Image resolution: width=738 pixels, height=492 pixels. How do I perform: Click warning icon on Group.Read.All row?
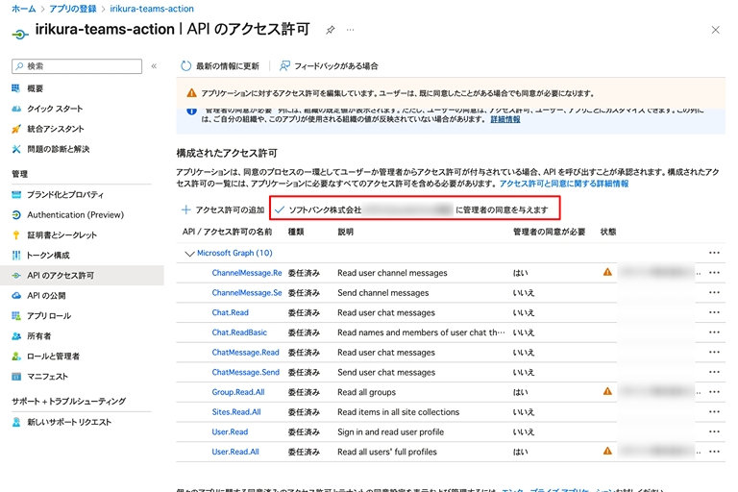point(607,391)
